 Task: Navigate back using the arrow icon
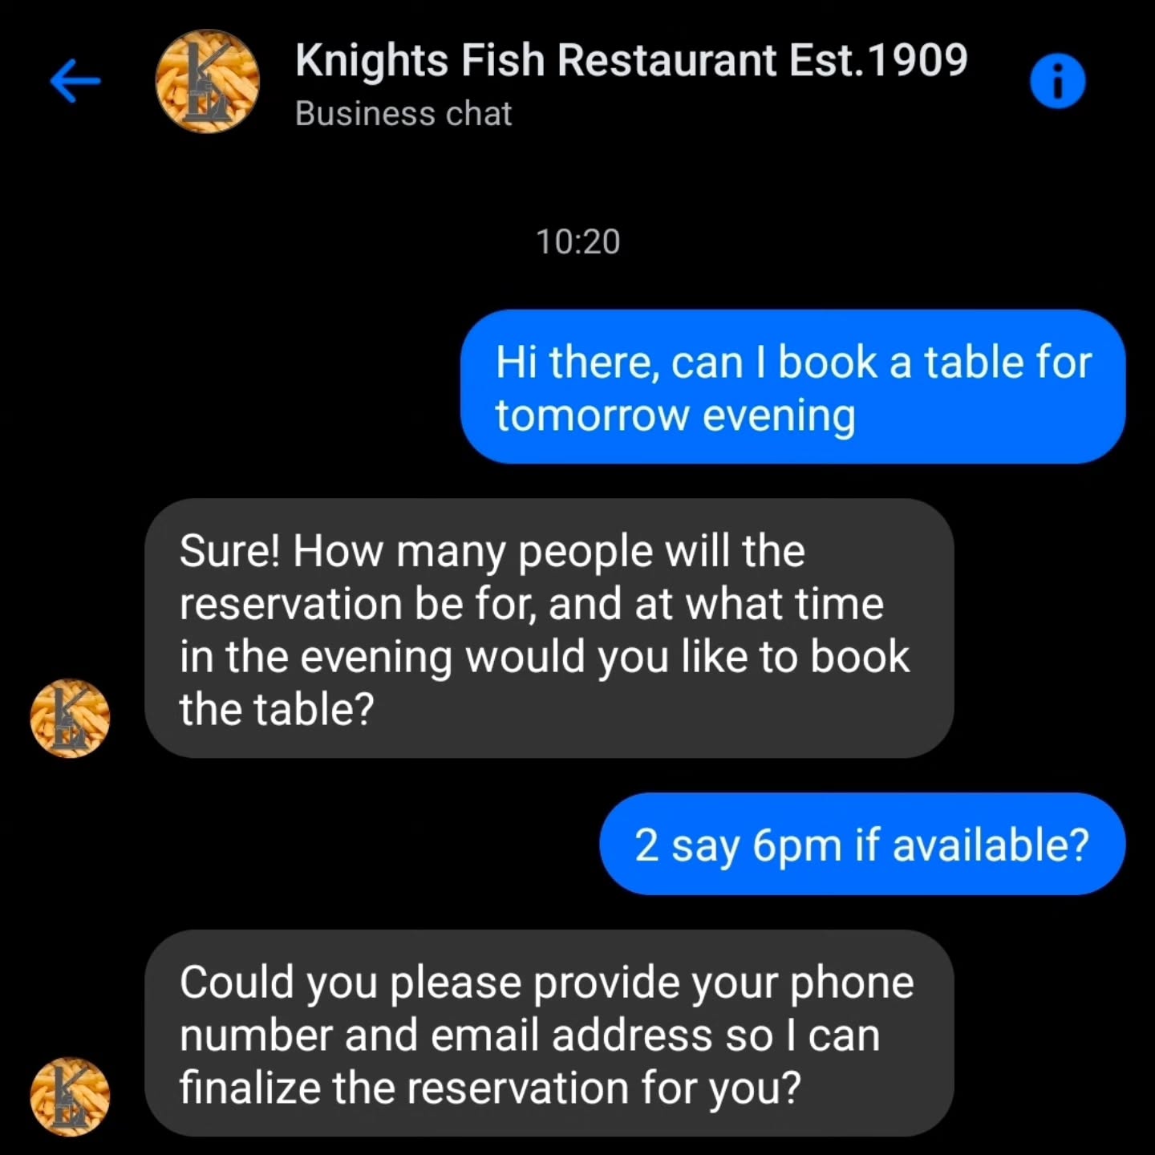coord(75,80)
